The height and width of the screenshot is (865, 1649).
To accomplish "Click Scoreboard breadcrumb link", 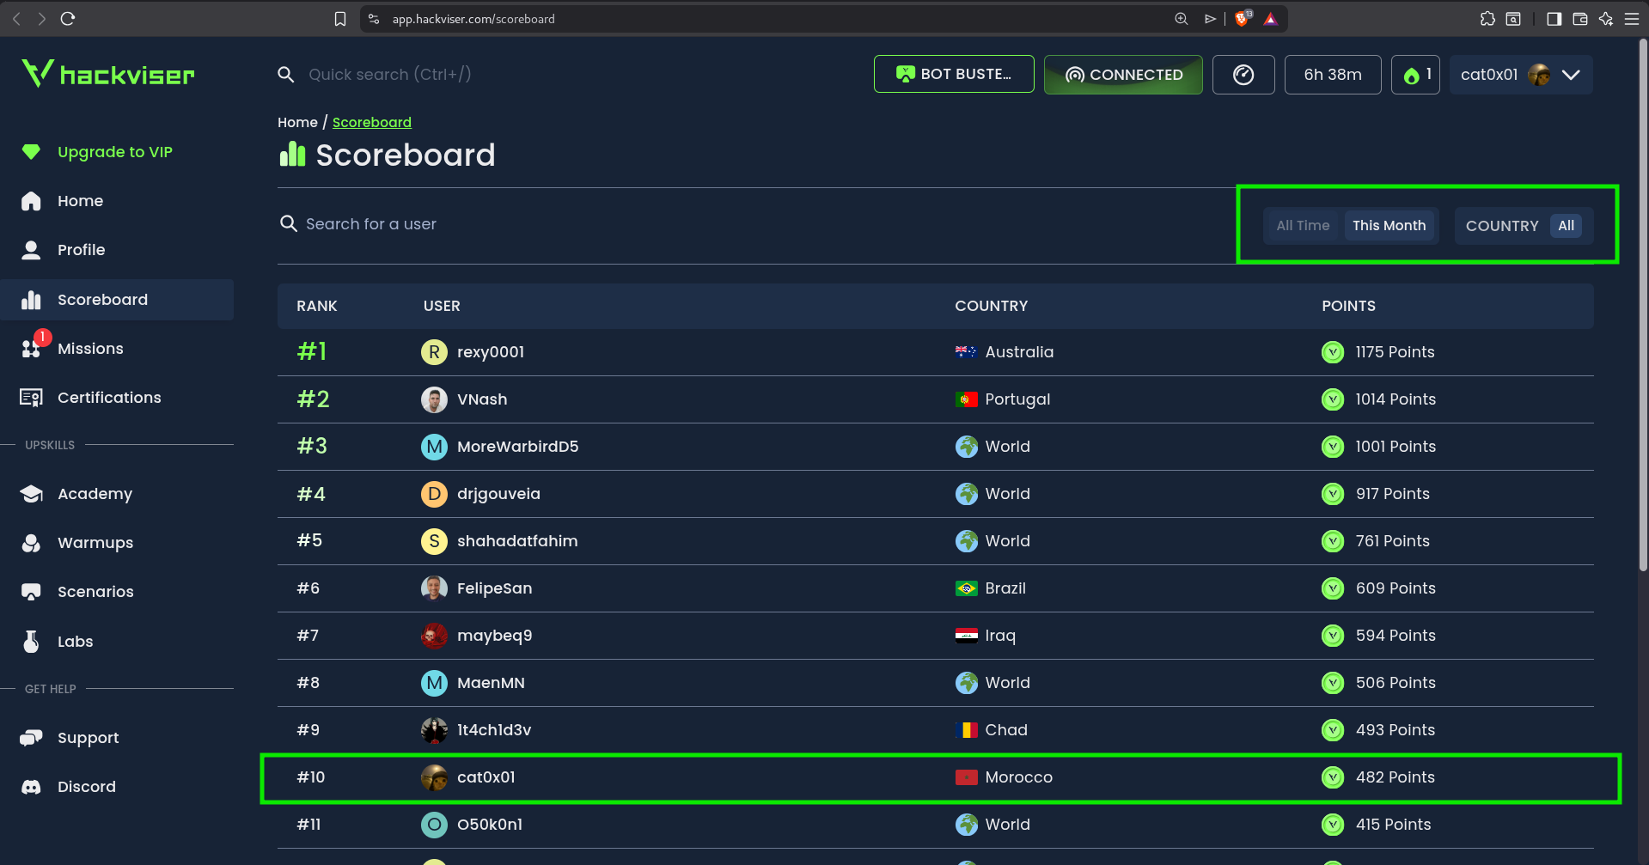I will [x=372, y=122].
